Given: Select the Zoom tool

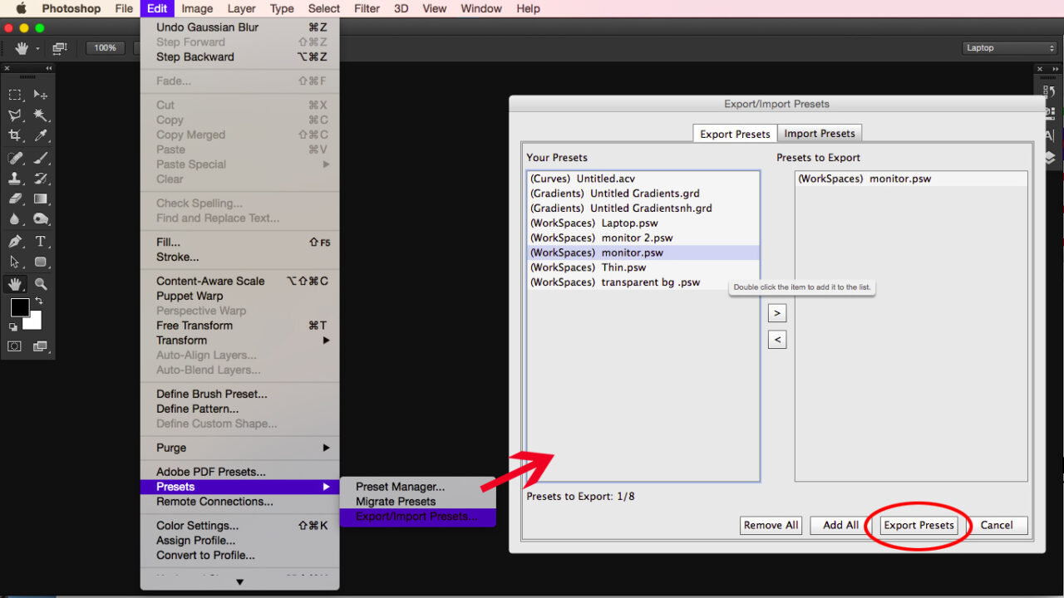Looking at the screenshot, I should (38, 283).
